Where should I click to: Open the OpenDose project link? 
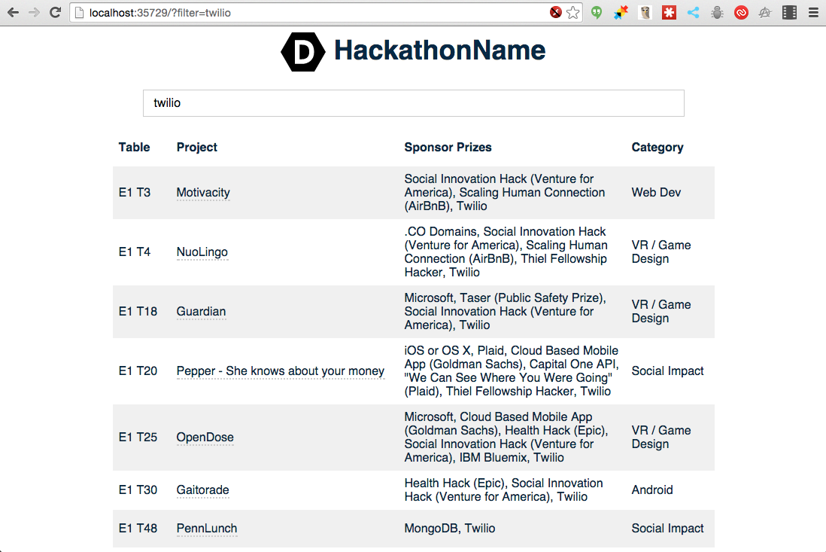[205, 438]
